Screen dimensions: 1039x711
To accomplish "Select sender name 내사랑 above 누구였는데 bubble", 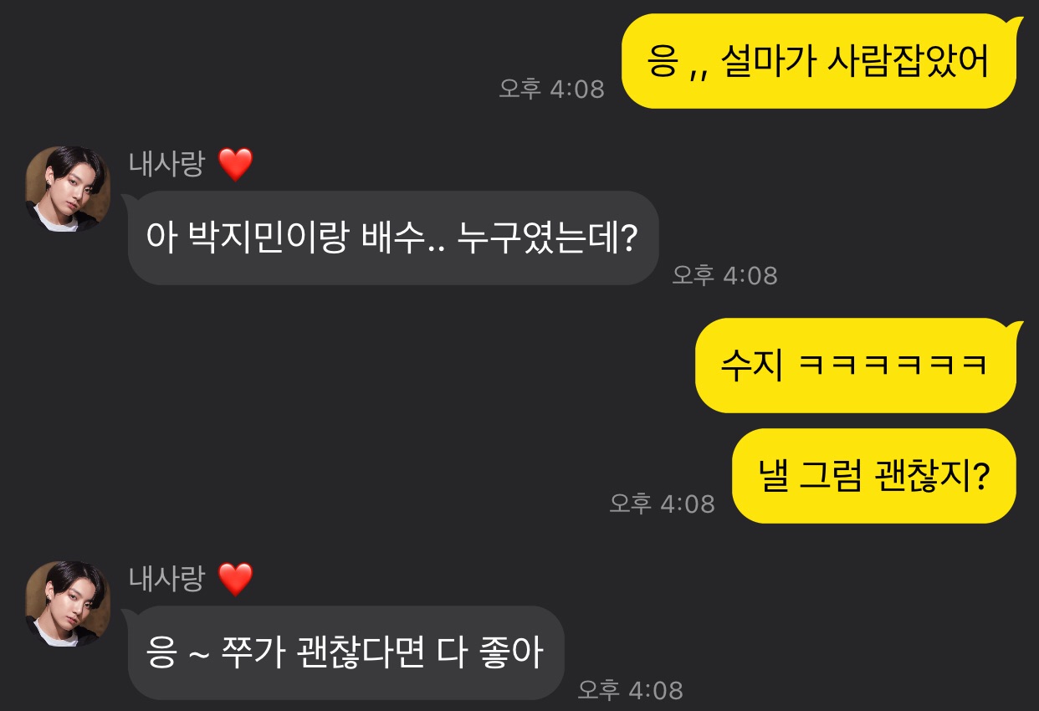I will 166,163.
